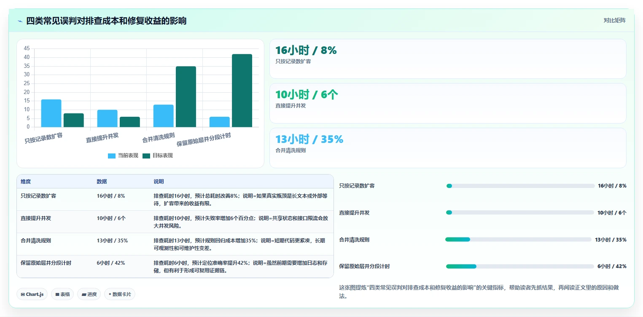Viewport: 643px width, 317px height.
Task: Click the 保留原始层并分段计时 progress bar
Action: pos(520,266)
